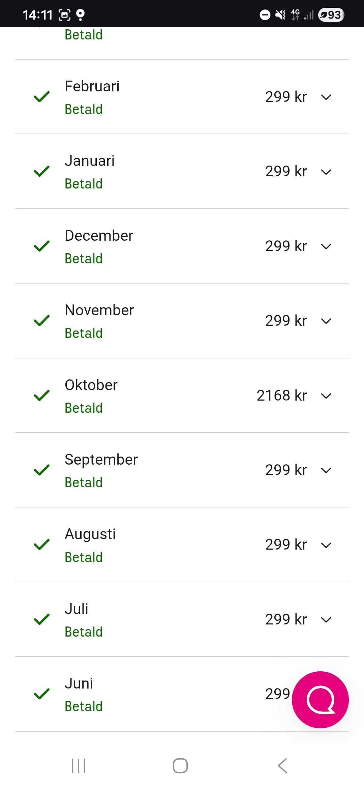Select the Juni month entry
The height and width of the screenshot is (789, 364).
pos(79,683)
